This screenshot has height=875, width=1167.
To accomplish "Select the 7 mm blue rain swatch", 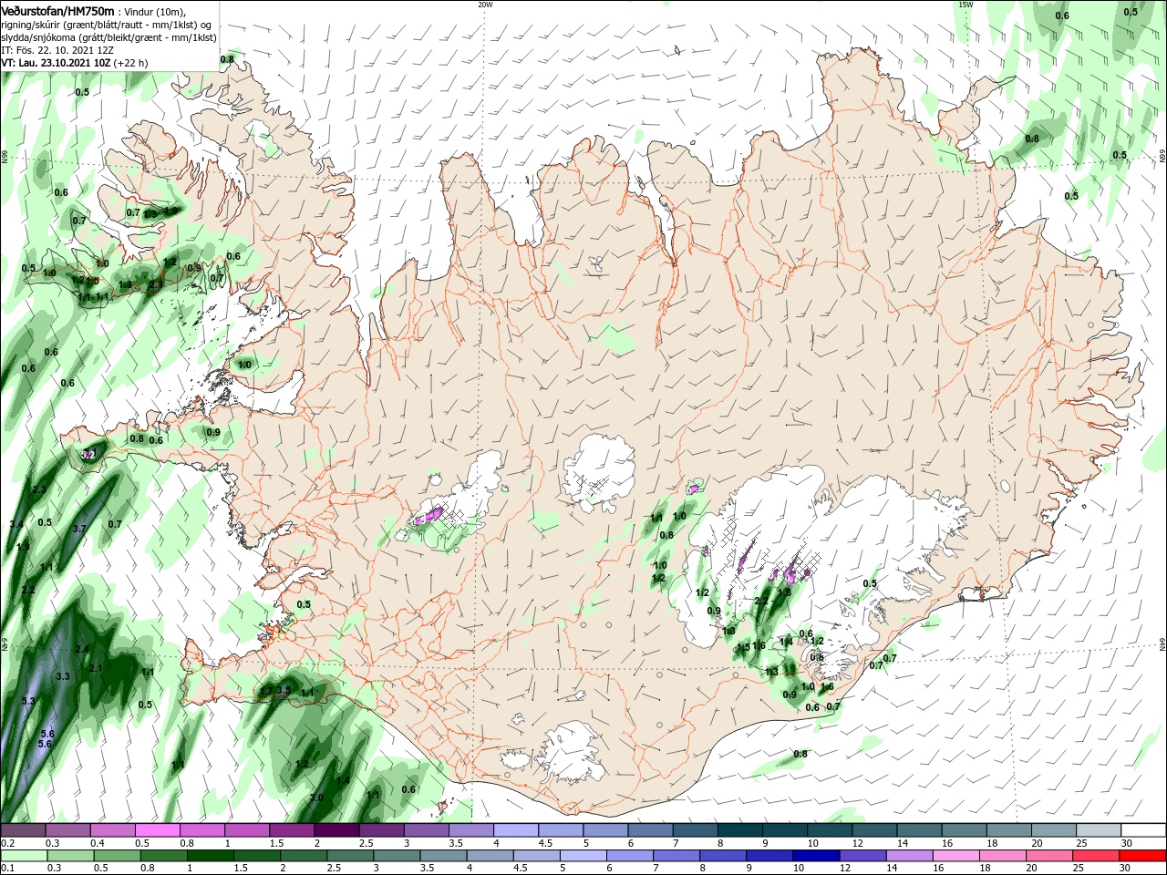I will coord(676,856).
